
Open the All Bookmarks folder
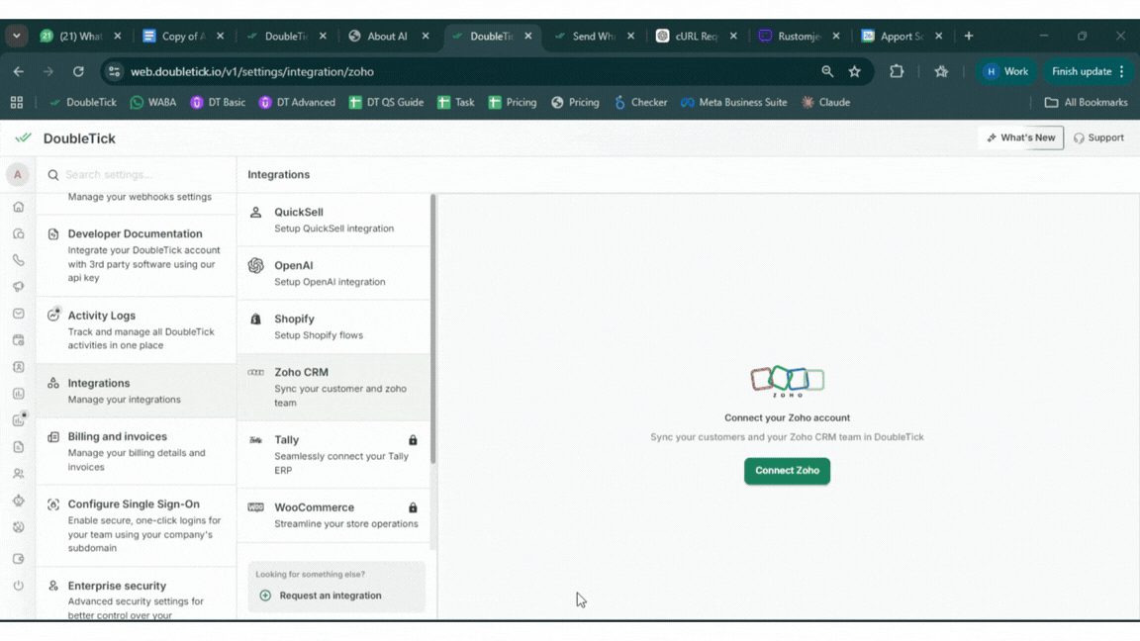coord(1086,102)
